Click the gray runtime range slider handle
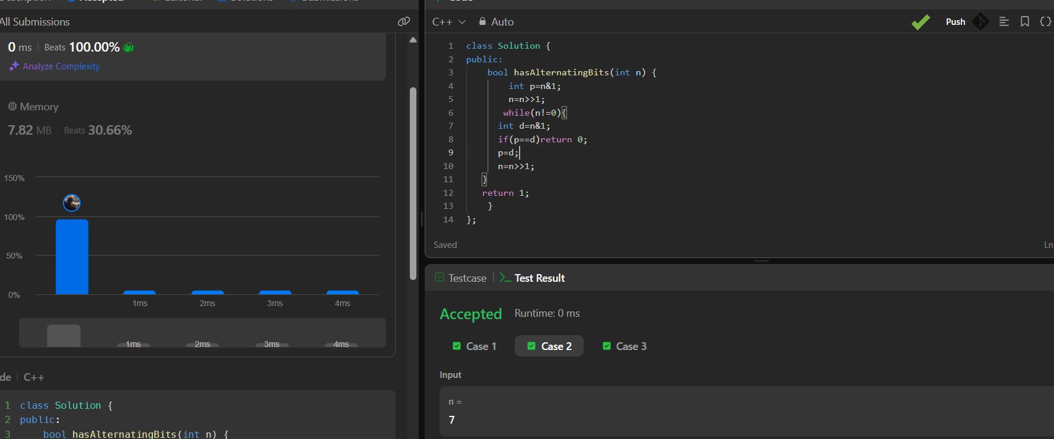The height and width of the screenshot is (439, 1054). 64,336
